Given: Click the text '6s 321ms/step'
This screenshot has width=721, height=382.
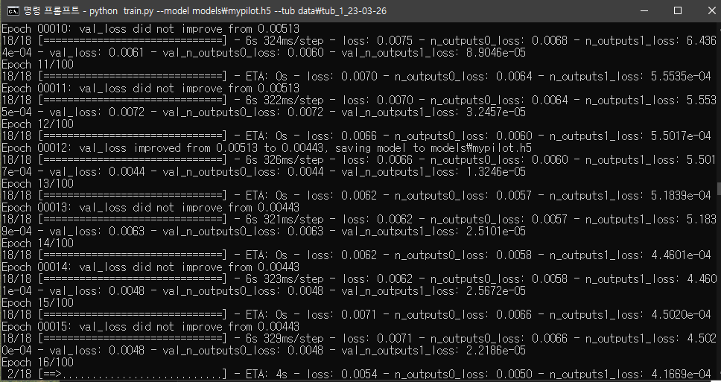Looking at the screenshot, I should pyautogui.click(x=285, y=219).
